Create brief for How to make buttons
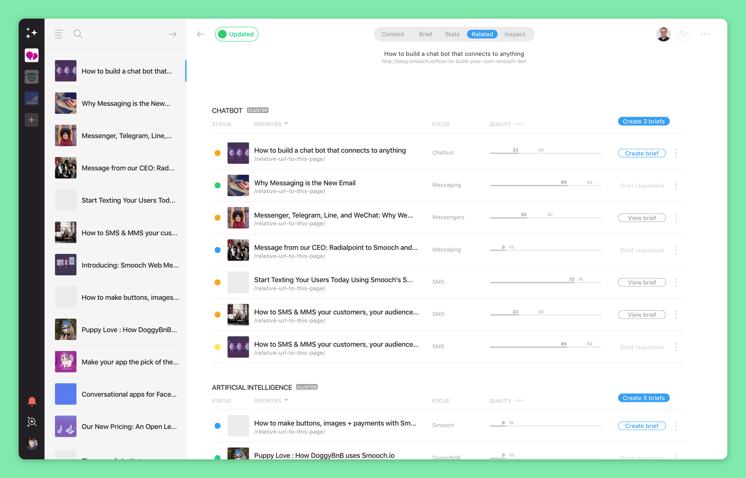 pyautogui.click(x=642, y=426)
